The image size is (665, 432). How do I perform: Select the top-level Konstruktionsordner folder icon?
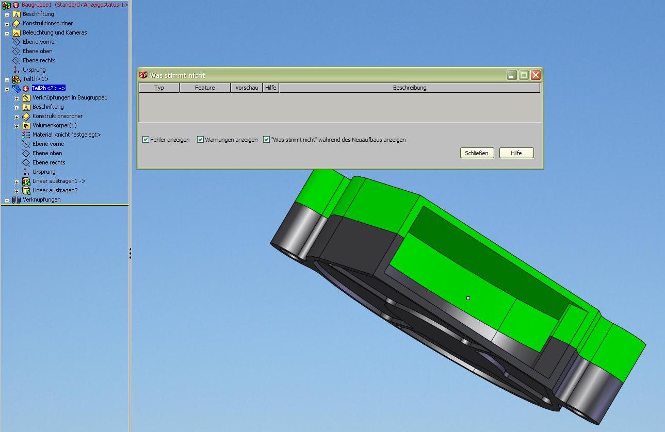[x=16, y=23]
